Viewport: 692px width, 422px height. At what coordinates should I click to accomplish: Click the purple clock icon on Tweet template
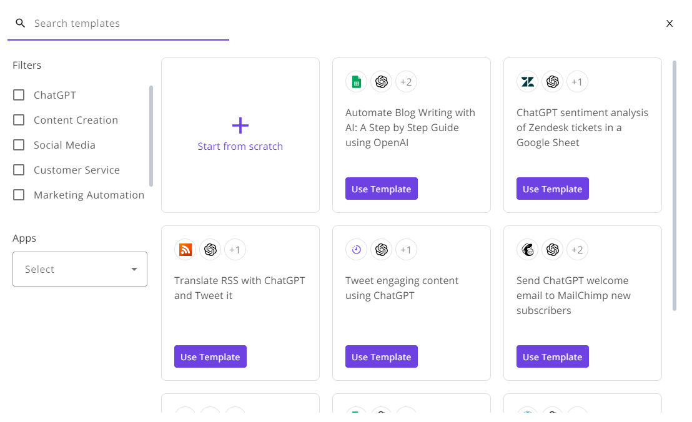pyautogui.click(x=357, y=250)
